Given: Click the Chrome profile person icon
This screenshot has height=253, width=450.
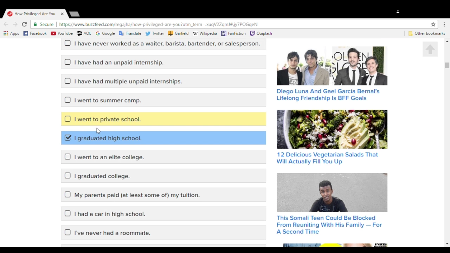Looking at the screenshot, I should click(398, 12).
